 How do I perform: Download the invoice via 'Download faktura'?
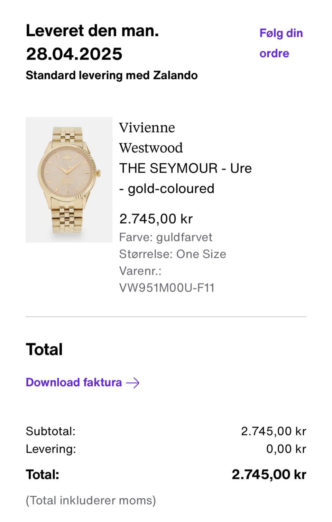(74, 382)
